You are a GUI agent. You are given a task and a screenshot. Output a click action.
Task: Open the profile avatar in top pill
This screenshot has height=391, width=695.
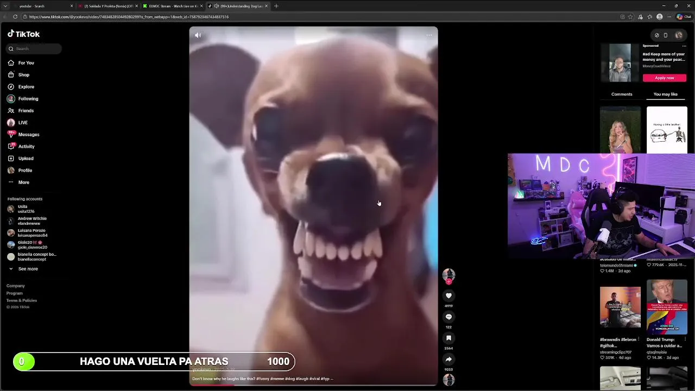(679, 35)
